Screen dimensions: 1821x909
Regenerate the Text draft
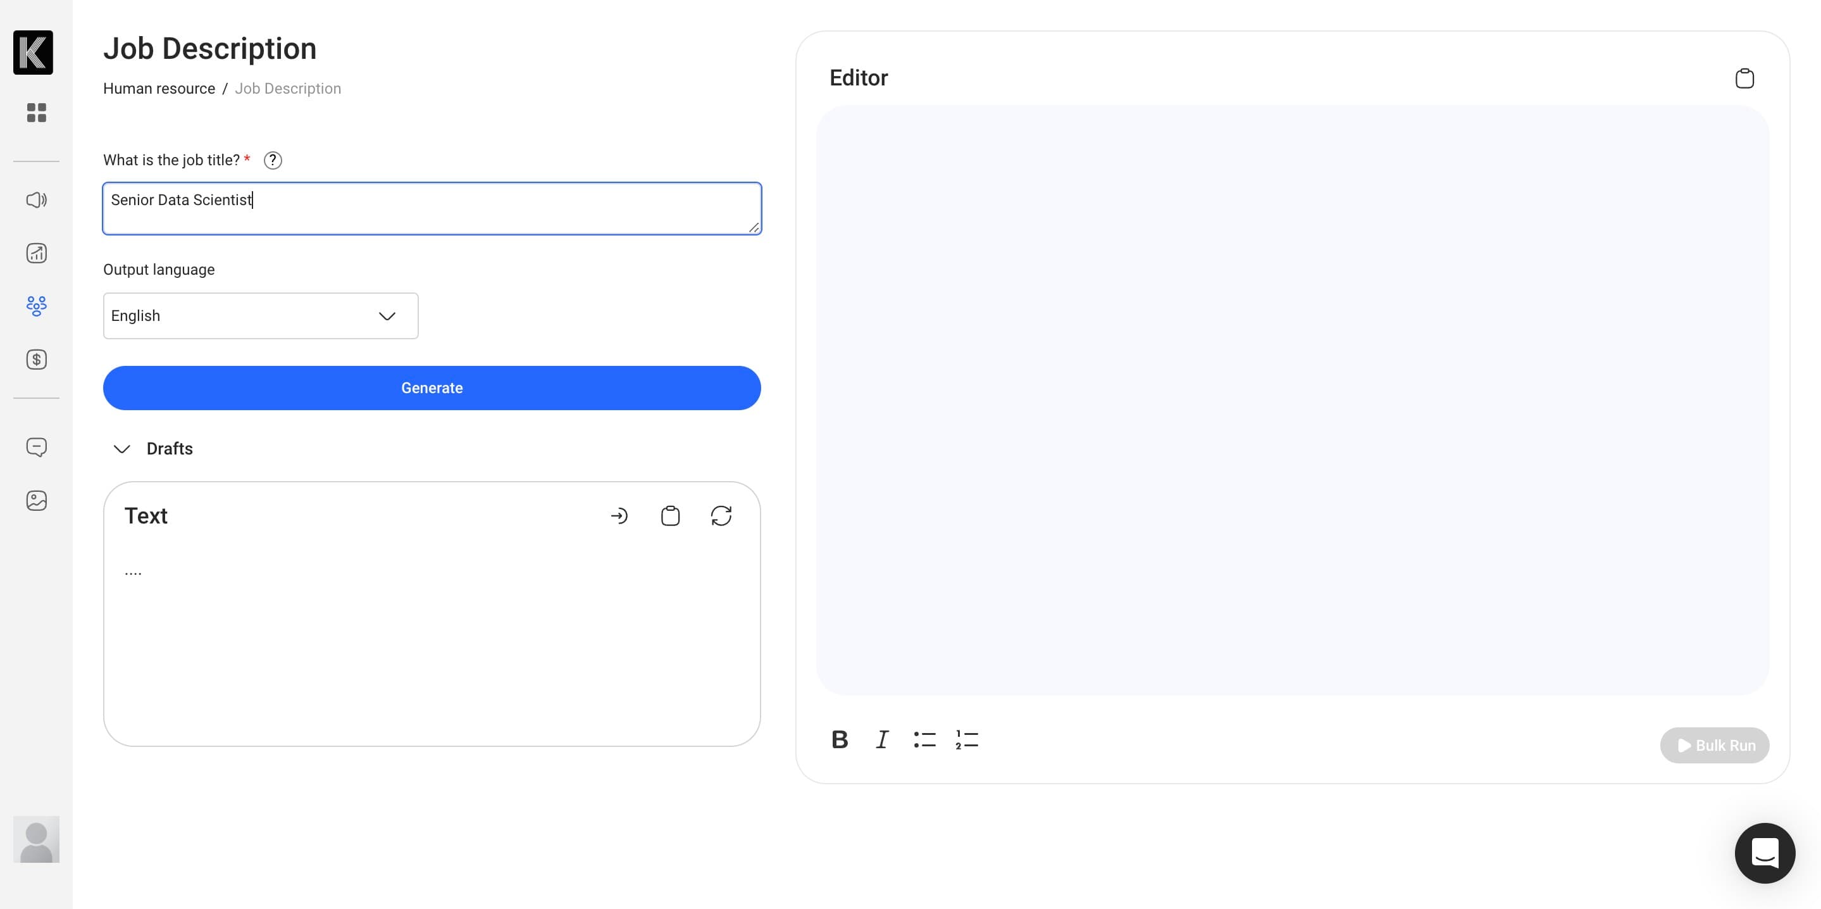721,516
